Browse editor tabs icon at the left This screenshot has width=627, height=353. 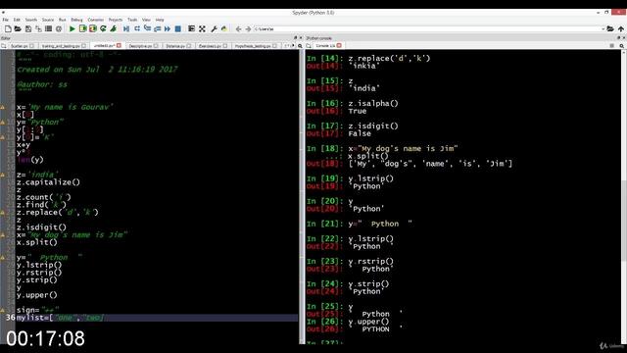pos(4,46)
